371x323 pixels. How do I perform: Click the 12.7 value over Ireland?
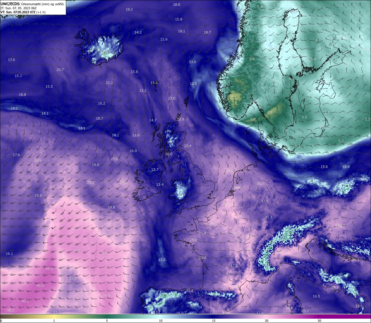point(155,170)
